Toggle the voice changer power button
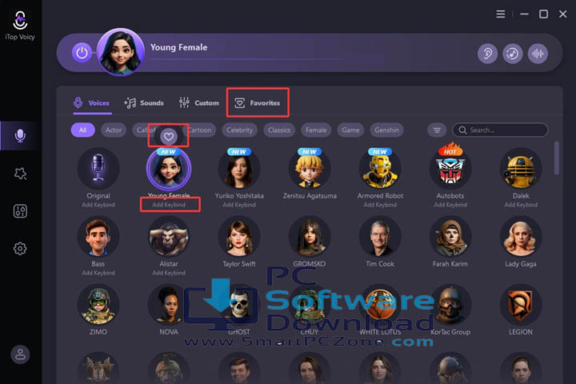Image resolution: width=576 pixels, height=384 pixels. [82, 53]
